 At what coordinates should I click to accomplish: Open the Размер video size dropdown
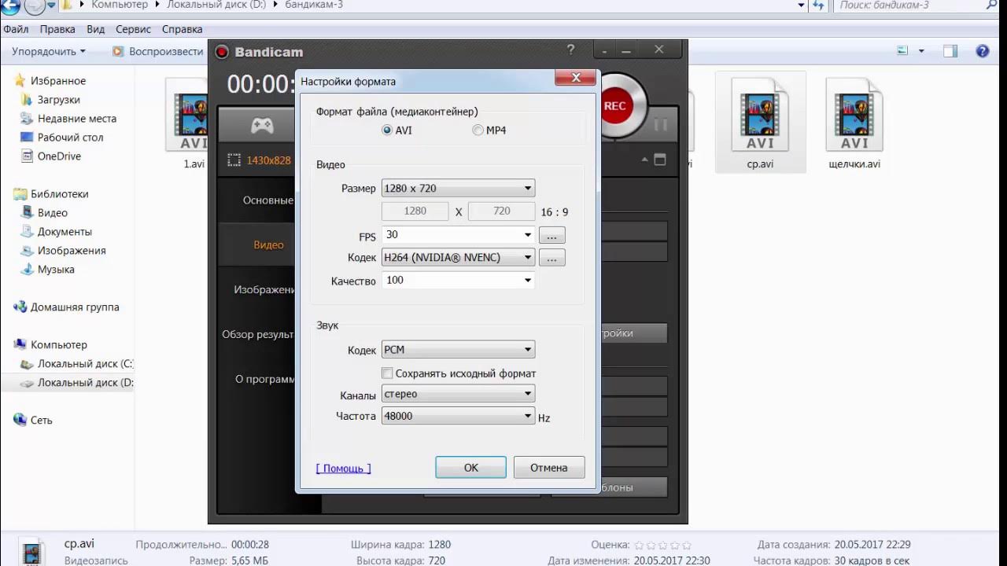(x=458, y=189)
